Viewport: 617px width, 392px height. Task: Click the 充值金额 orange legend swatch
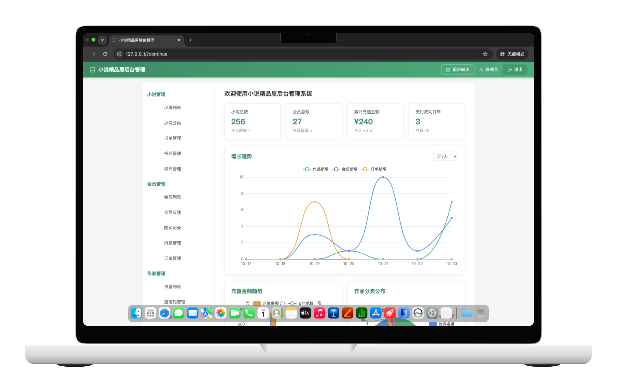257,303
